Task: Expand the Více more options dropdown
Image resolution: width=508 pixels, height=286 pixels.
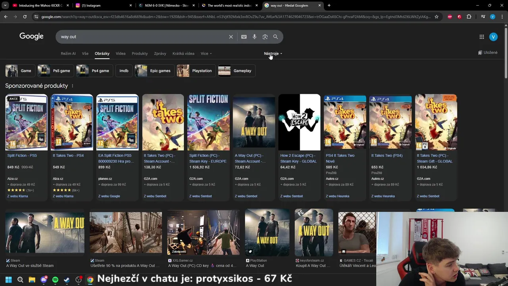Action: 206,54
